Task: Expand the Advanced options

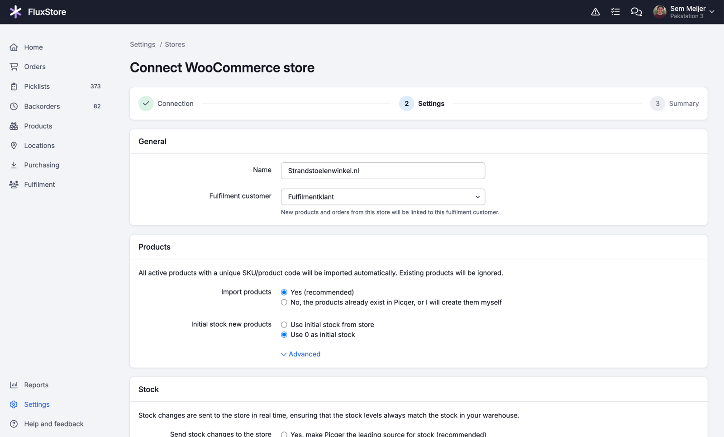Action: (x=300, y=354)
